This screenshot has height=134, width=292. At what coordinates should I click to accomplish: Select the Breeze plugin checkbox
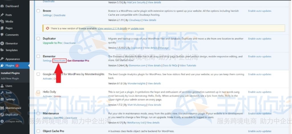(x=38, y=11)
